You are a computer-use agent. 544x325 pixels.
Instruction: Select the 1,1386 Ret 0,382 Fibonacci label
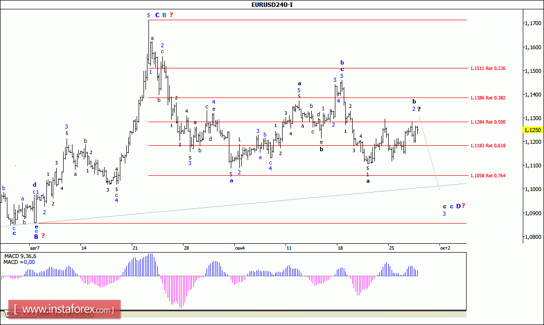point(487,98)
